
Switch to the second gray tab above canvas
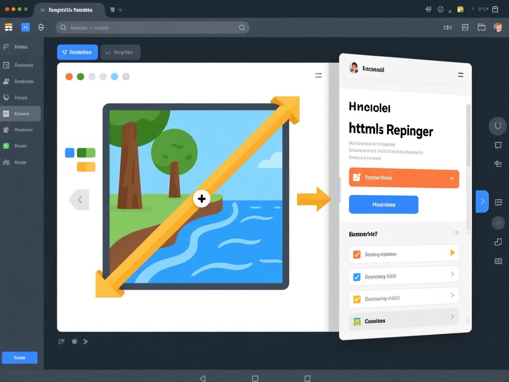click(120, 52)
